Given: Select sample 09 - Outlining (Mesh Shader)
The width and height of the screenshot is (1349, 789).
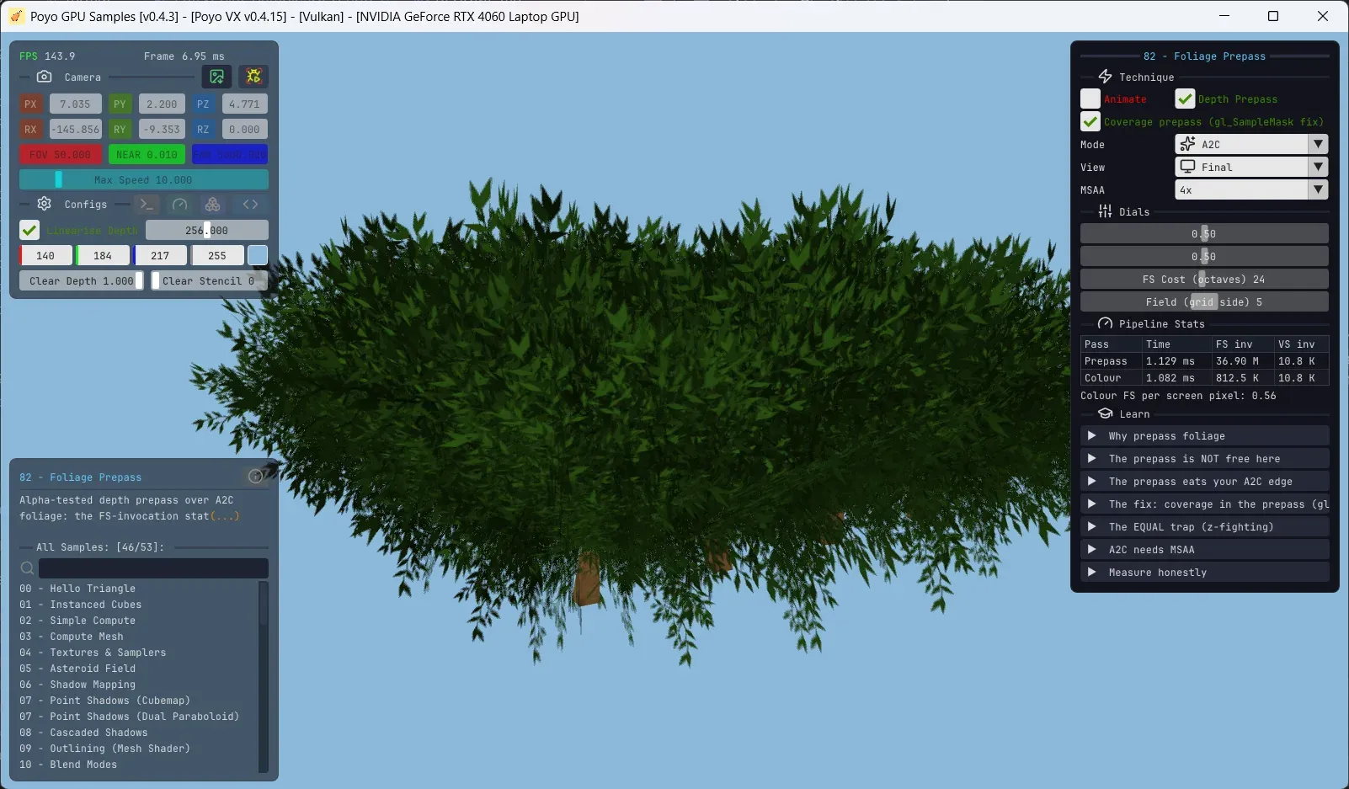Looking at the screenshot, I should (x=104, y=749).
